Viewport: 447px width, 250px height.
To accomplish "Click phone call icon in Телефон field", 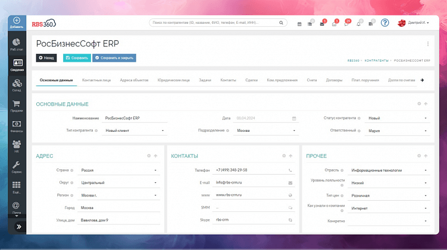I will pos(290,170).
